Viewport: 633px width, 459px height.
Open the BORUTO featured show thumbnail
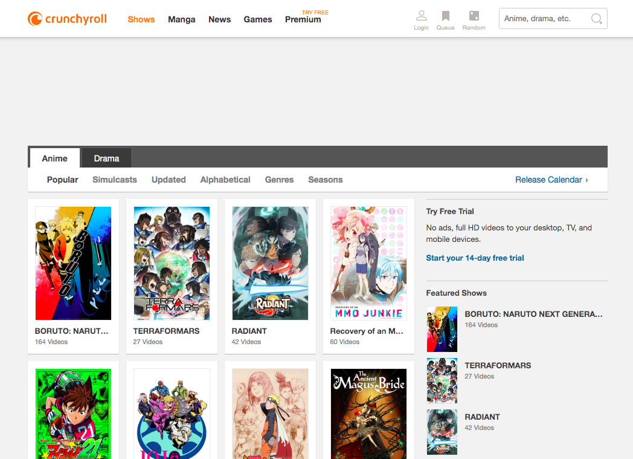coord(442,329)
